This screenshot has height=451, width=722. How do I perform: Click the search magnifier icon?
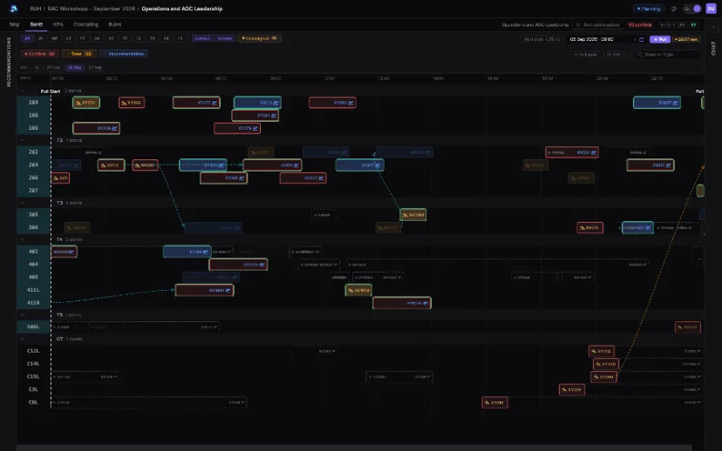tap(639, 55)
